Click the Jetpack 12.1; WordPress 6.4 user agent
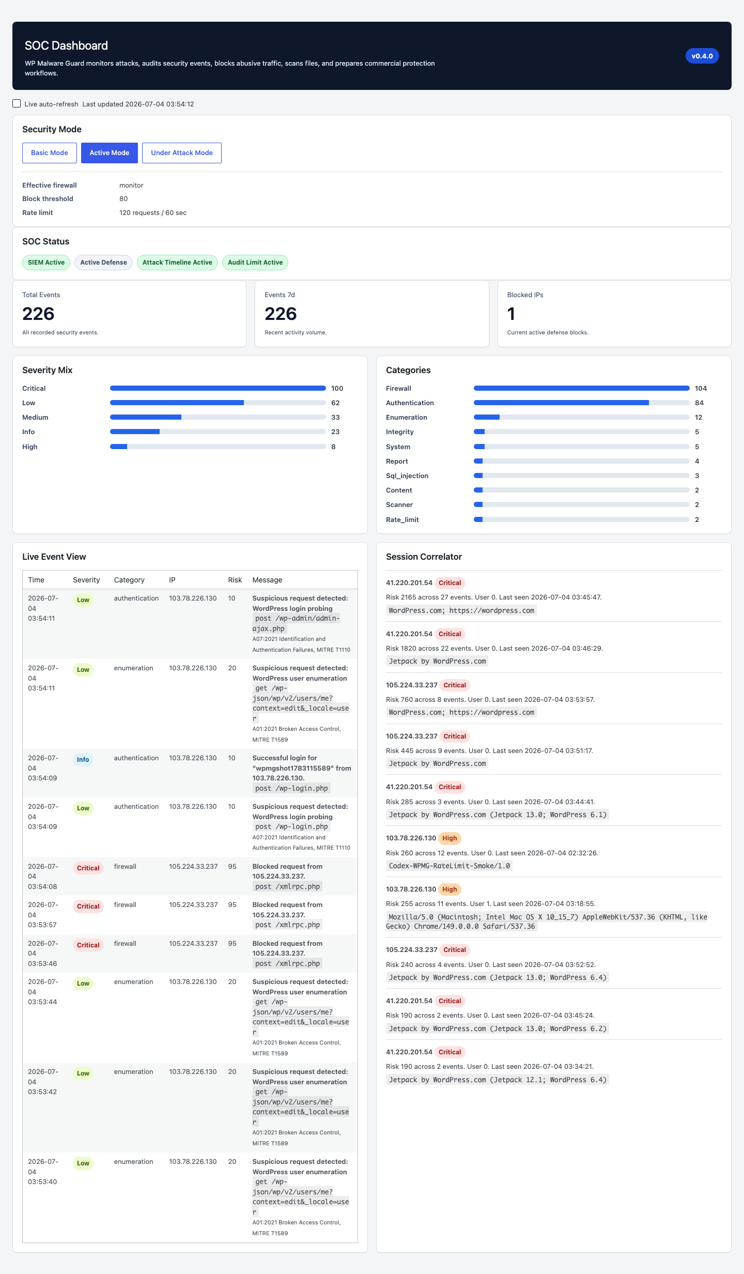The image size is (744, 1274). 498,1080
